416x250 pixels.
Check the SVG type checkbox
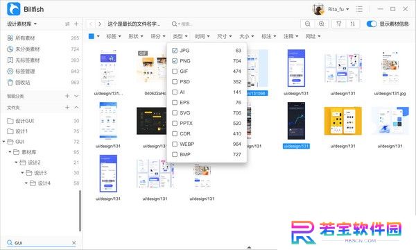175,113
